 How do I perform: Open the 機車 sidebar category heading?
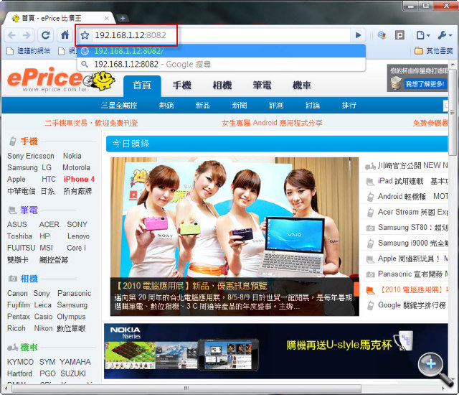tap(29, 348)
